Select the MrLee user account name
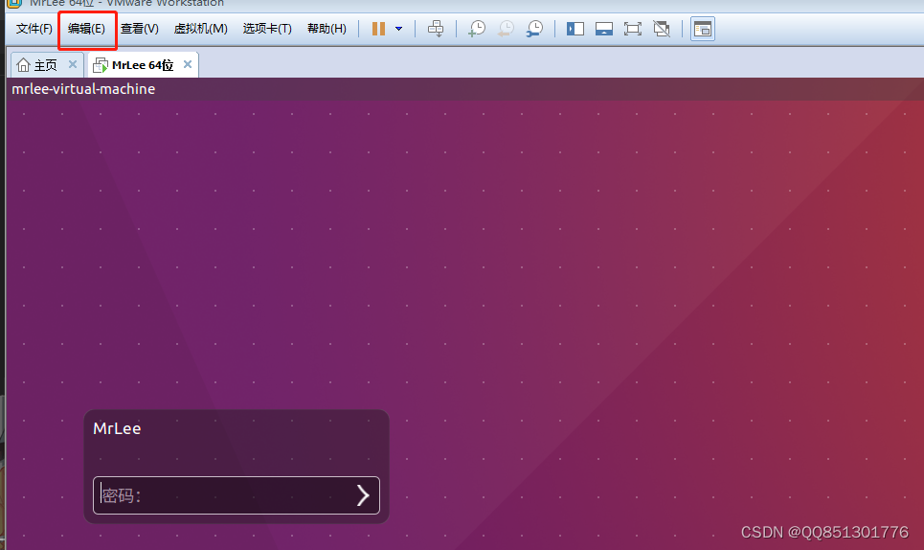The height and width of the screenshot is (550, 924). (x=117, y=428)
